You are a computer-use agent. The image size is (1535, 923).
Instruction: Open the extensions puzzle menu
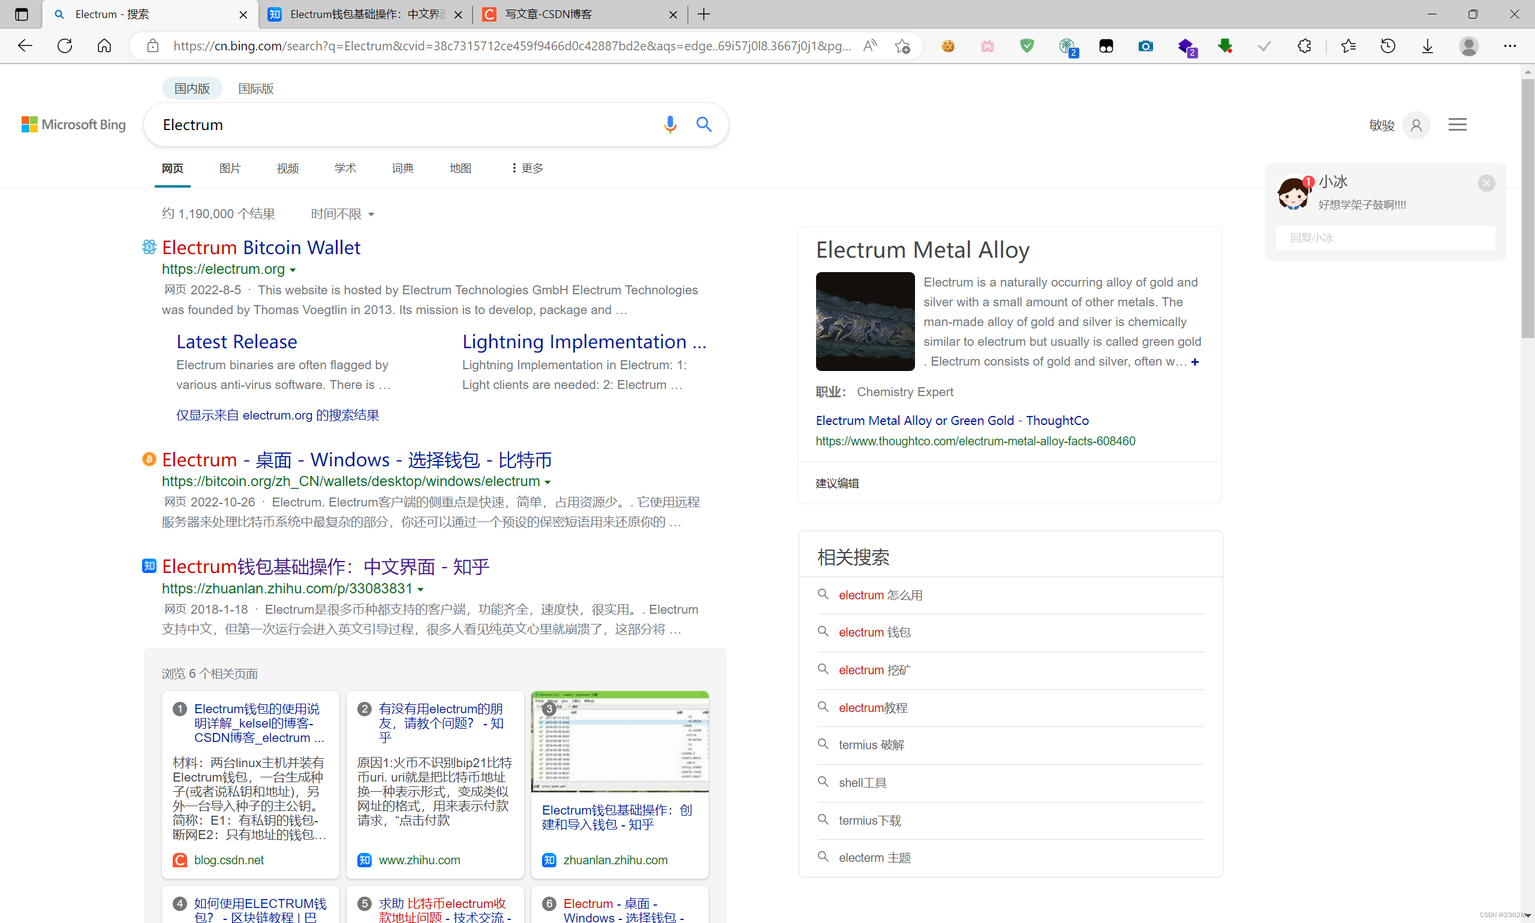coord(1304,46)
